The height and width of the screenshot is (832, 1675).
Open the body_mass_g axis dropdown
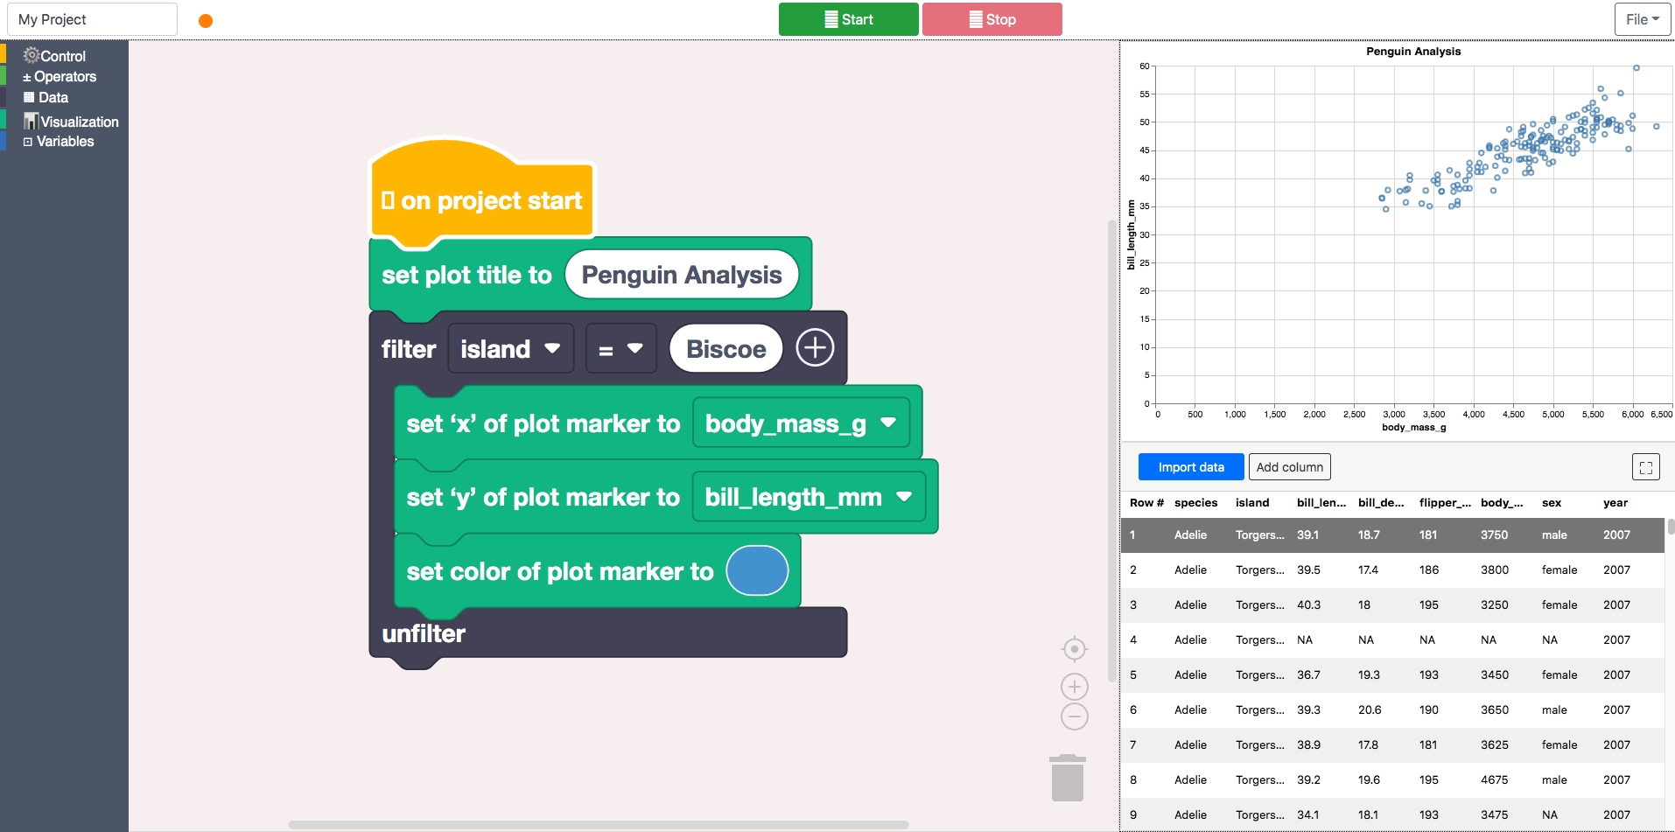(x=801, y=423)
